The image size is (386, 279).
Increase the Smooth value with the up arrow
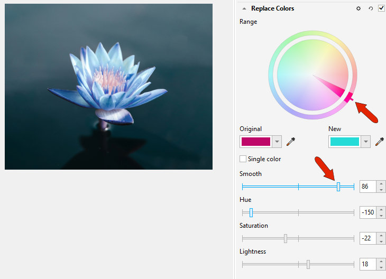click(381, 184)
